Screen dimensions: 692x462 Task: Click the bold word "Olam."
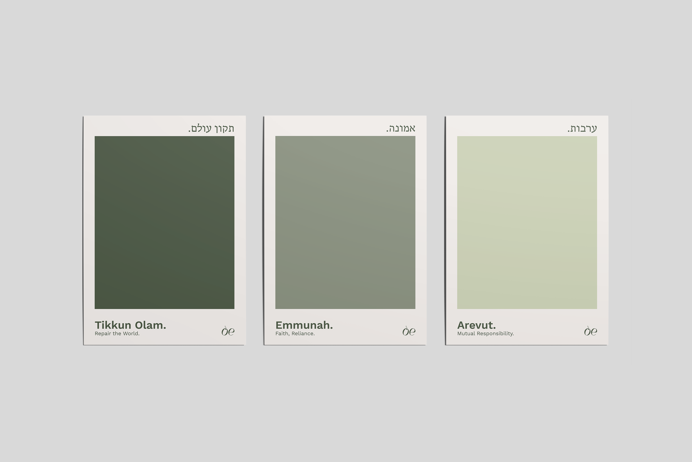point(151,325)
